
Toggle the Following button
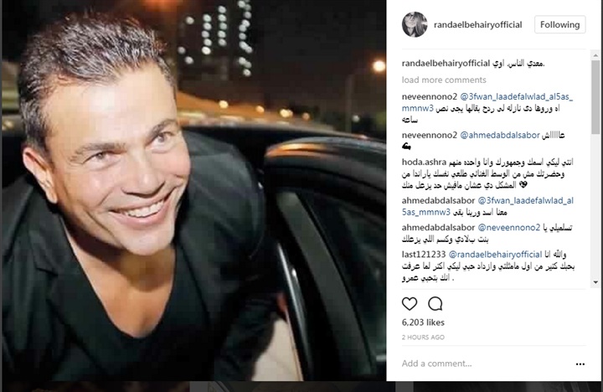[x=559, y=24]
